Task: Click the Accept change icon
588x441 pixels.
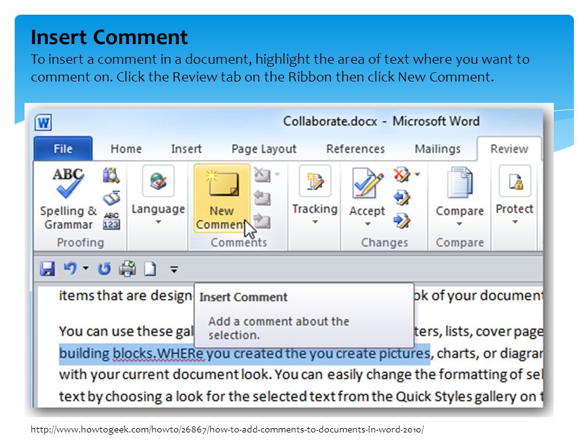Action: (x=367, y=183)
